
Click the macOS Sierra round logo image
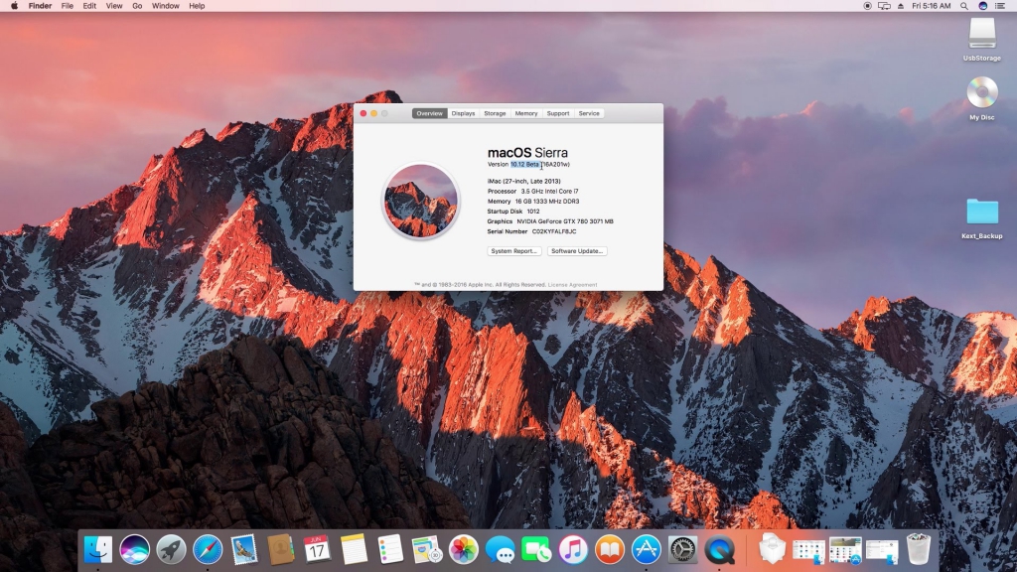pyautogui.click(x=420, y=201)
